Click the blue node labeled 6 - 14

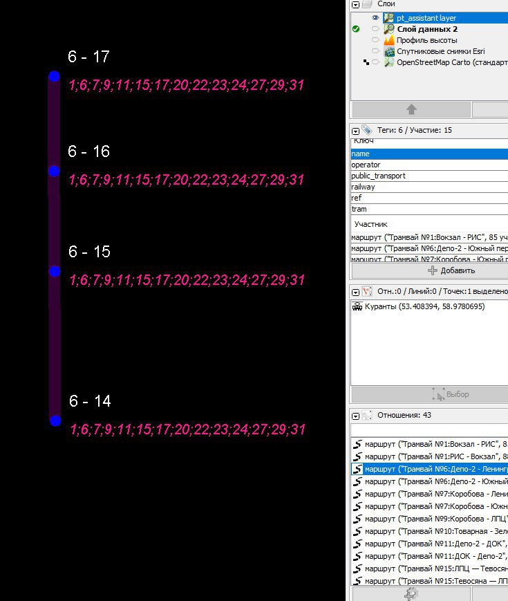[x=55, y=420]
